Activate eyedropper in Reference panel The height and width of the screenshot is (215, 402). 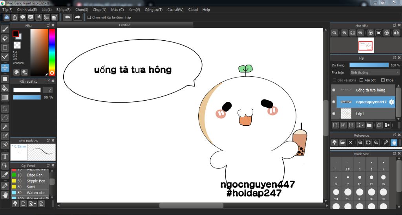coord(386,143)
